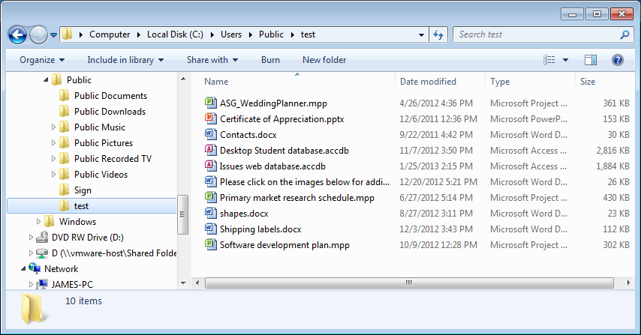Image resolution: width=641 pixels, height=335 pixels.
Task: Click the horizontal scrollbar left arrow
Action: click(x=197, y=283)
